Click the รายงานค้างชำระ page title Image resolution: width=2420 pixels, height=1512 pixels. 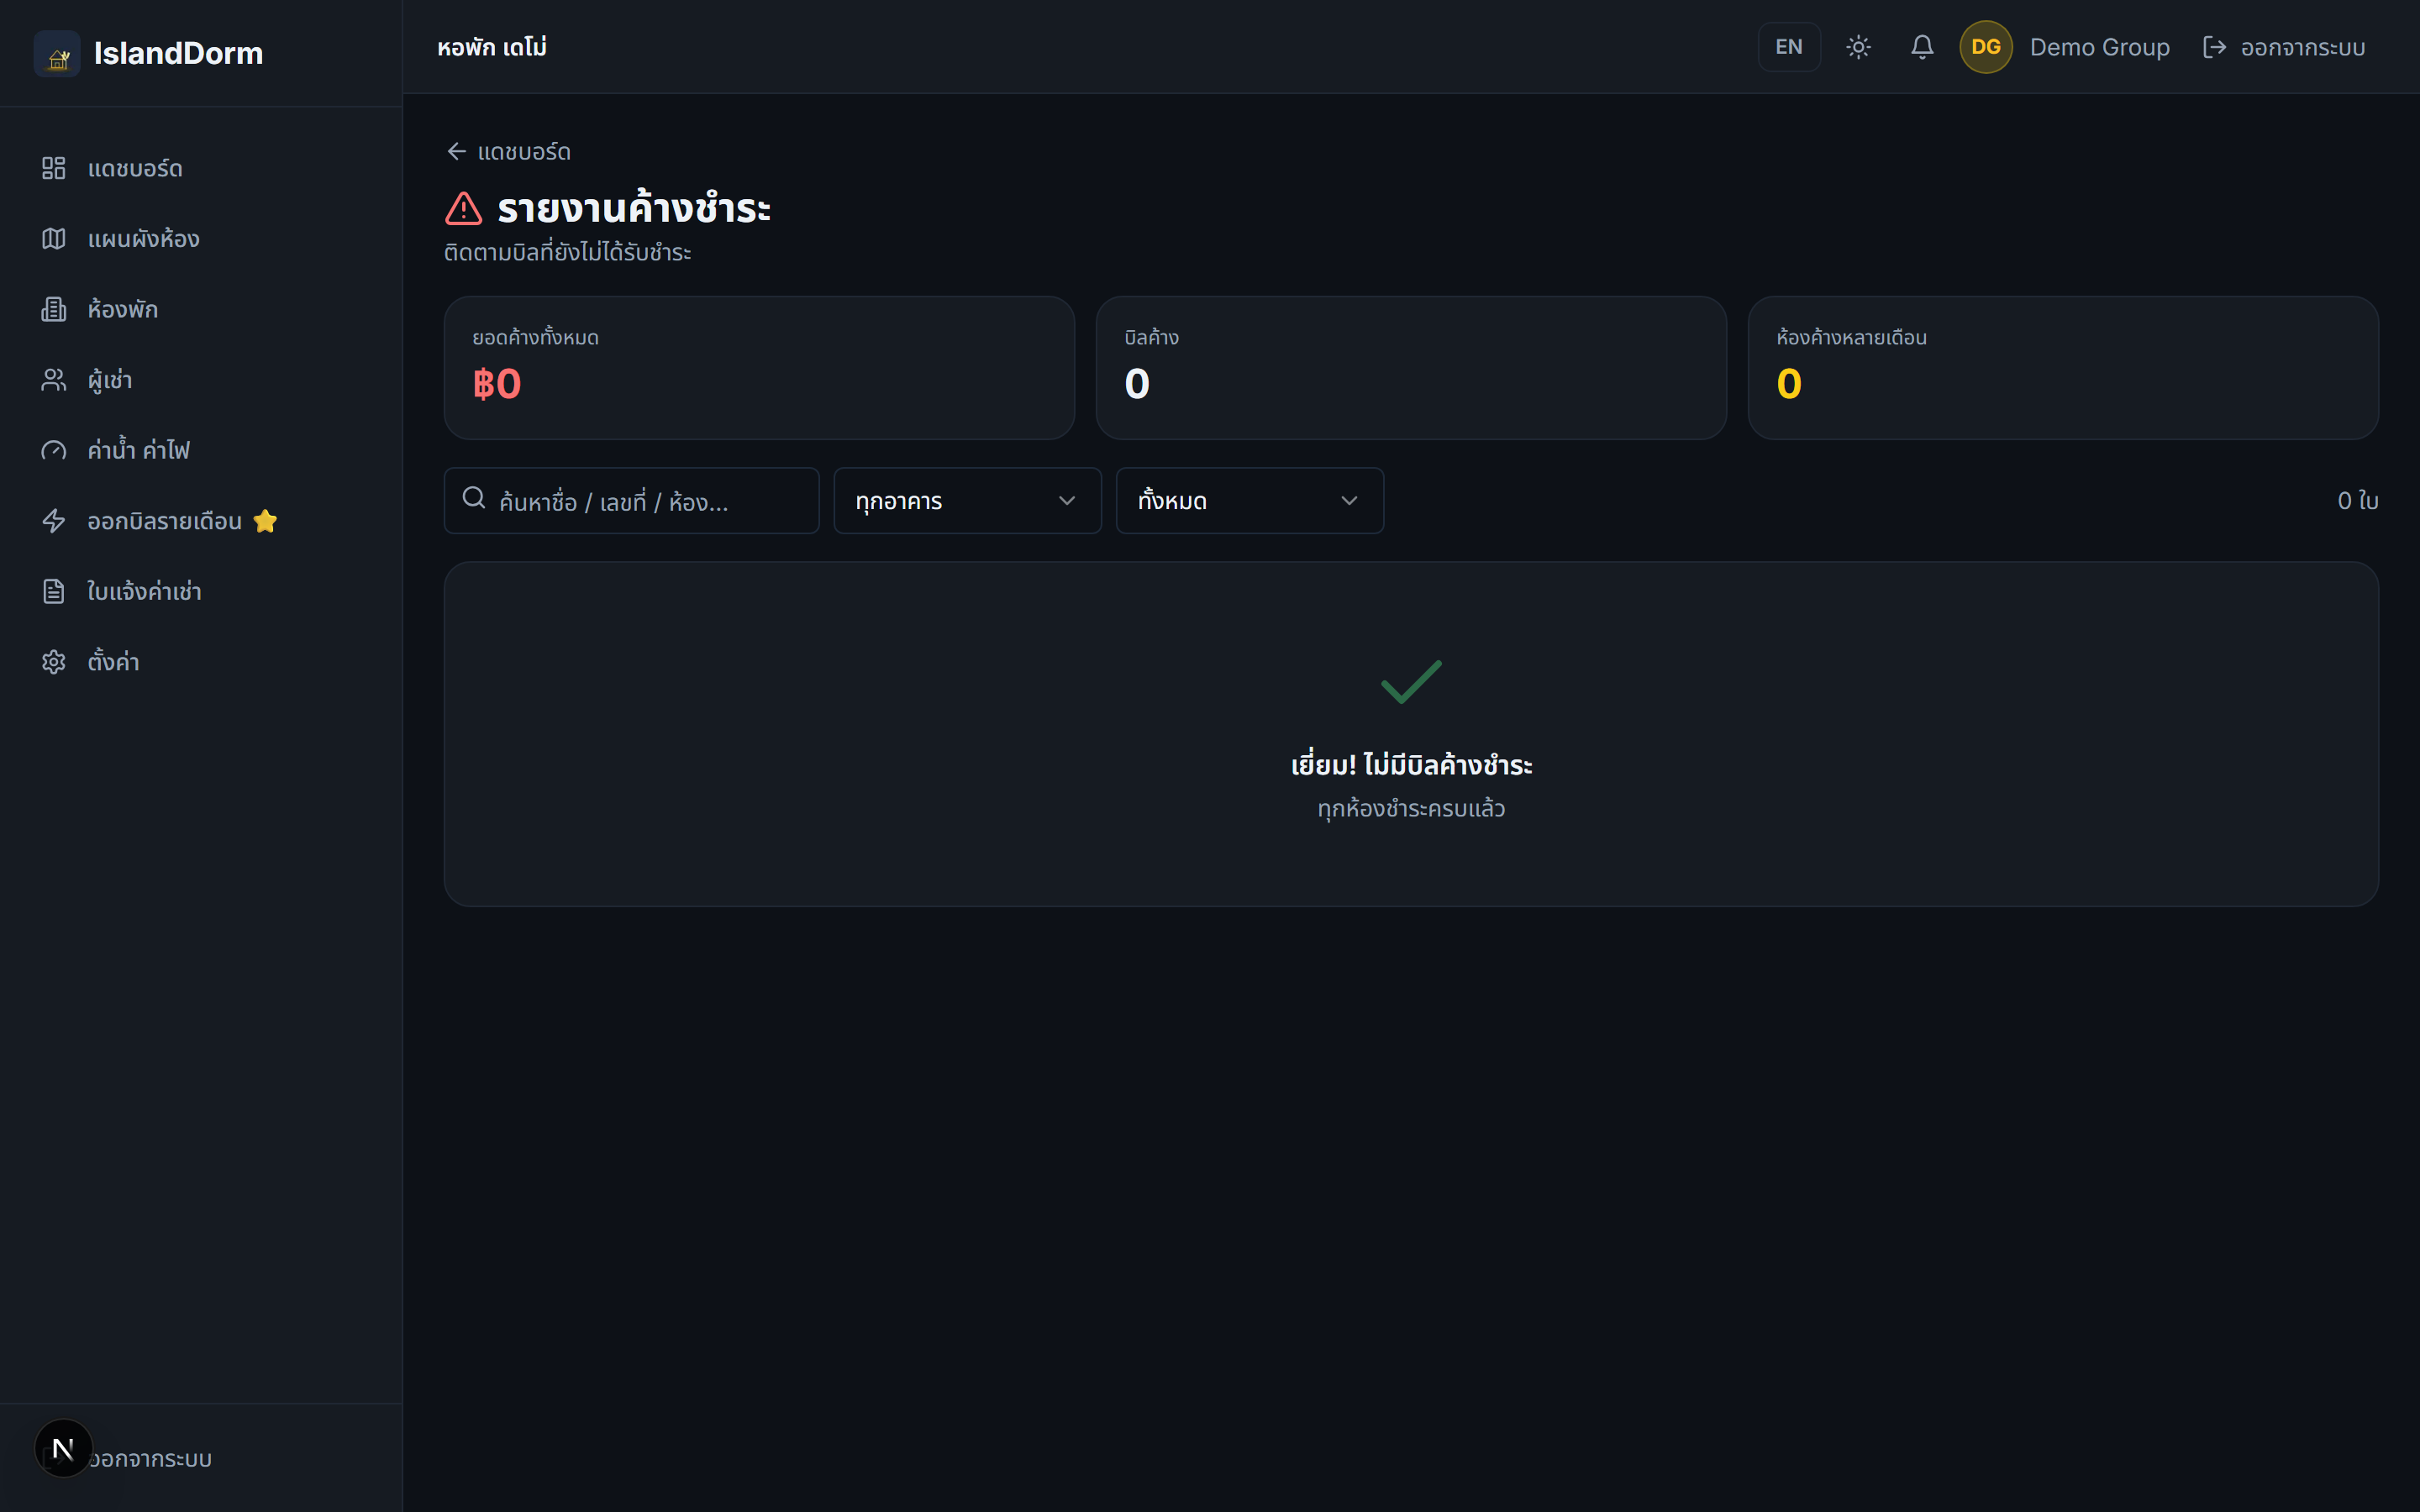[634, 209]
